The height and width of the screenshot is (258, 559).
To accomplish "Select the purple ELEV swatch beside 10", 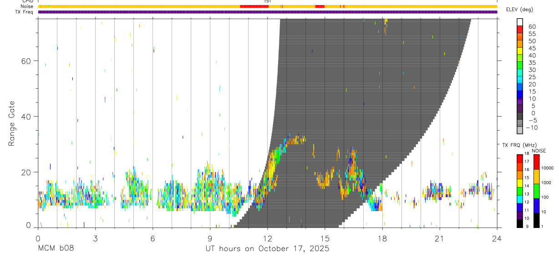I will (519, 101).
